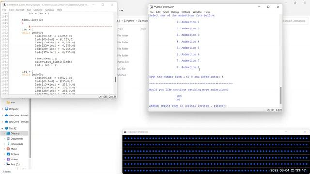
Task: Click the Print folder icon in sidebar
Action: tap(8, 102)
